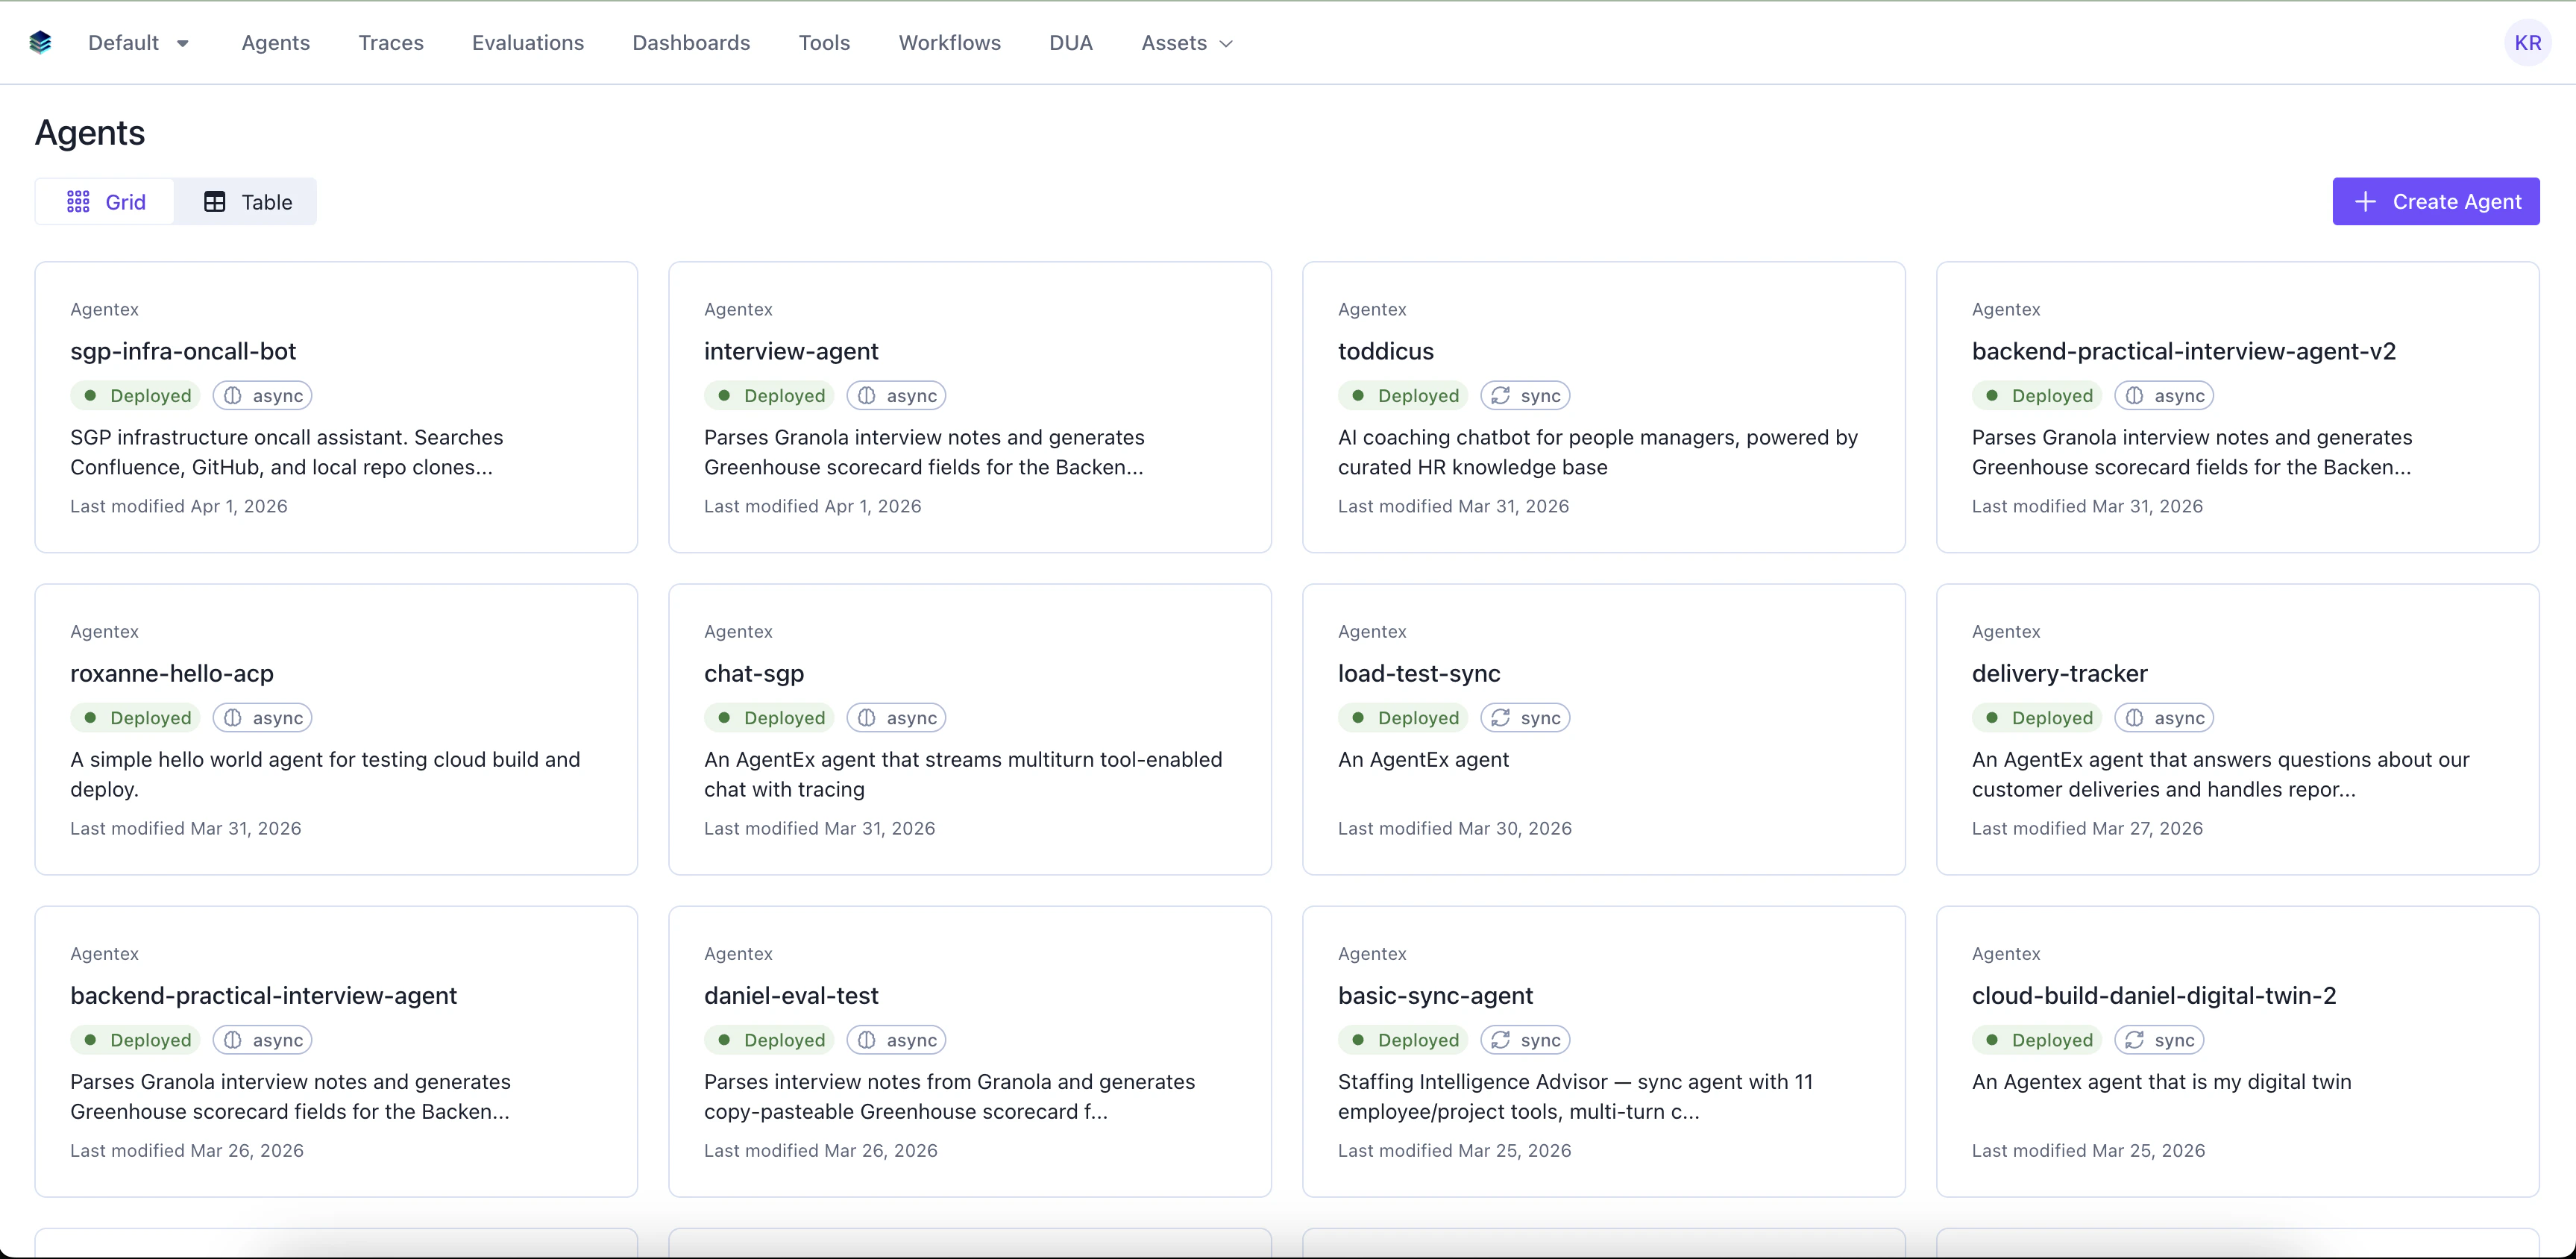Click the sync refresh icon on toddicus card
2576x1259 pixels.
(1498, 395)
